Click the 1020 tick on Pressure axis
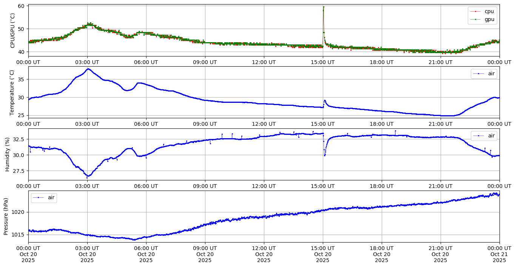Image resolution: width=515 pixels, height=267 pixels. tap(18, 212)
